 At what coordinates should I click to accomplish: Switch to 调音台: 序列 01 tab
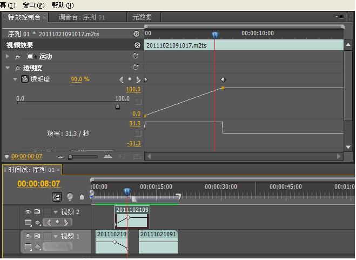point(82,17)
